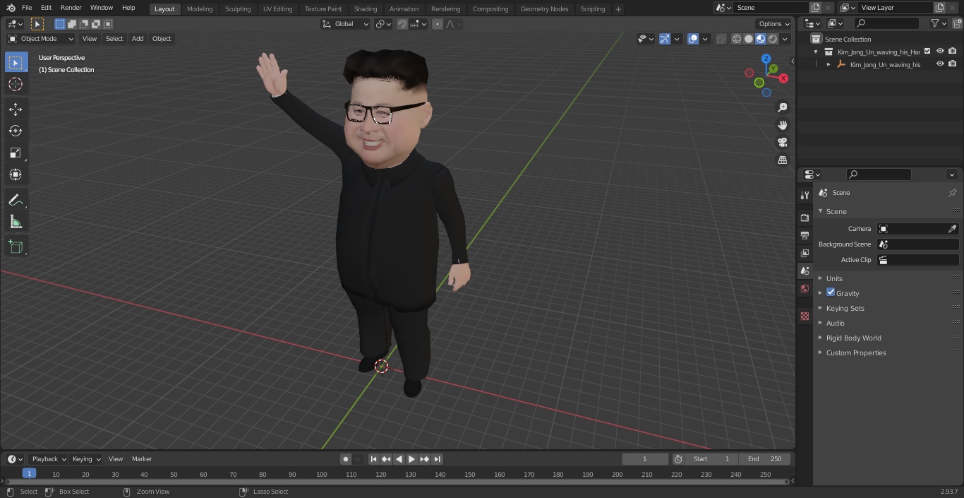Activate the Scale tool

tap(16, 153)
